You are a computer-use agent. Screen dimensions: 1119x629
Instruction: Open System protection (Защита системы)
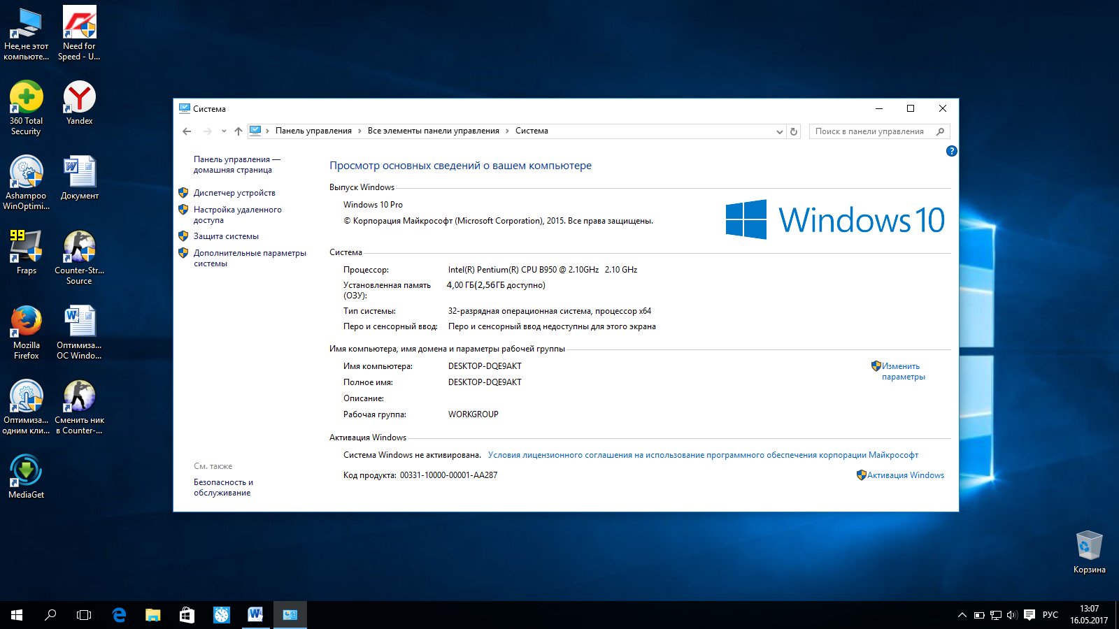226,236
